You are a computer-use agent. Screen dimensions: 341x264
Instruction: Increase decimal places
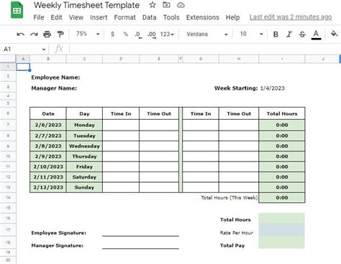152,34
